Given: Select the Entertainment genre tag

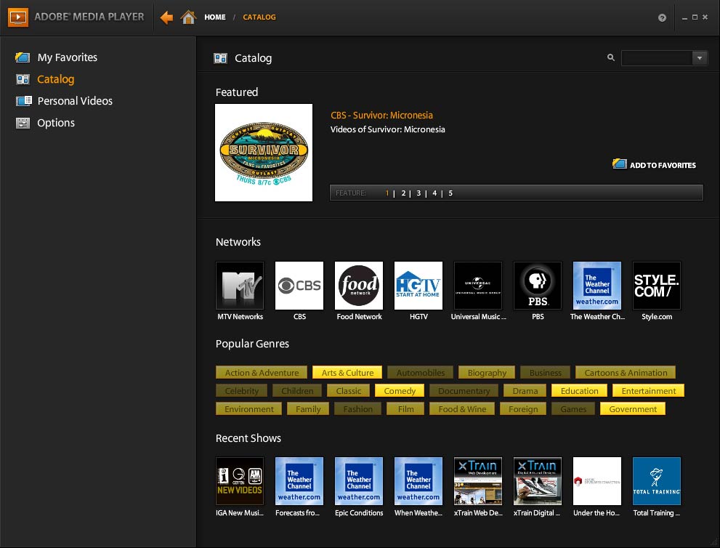Looking at the screenshot, I should click(x=648, y=391).
